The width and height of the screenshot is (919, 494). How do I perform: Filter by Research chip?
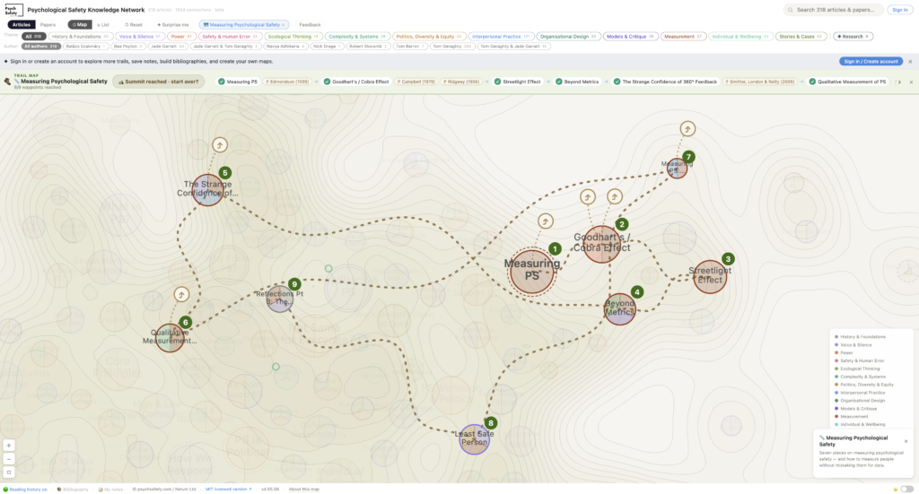(x=853, y=36)
